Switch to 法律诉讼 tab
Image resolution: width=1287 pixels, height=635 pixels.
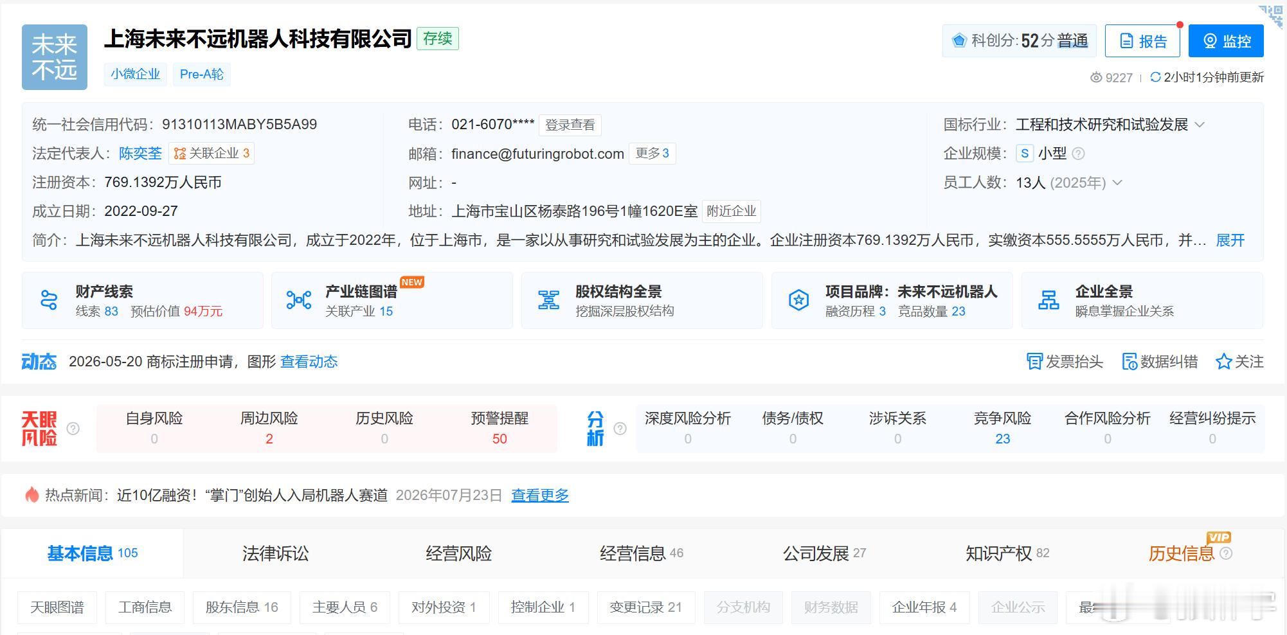click(x=275, y=553)
